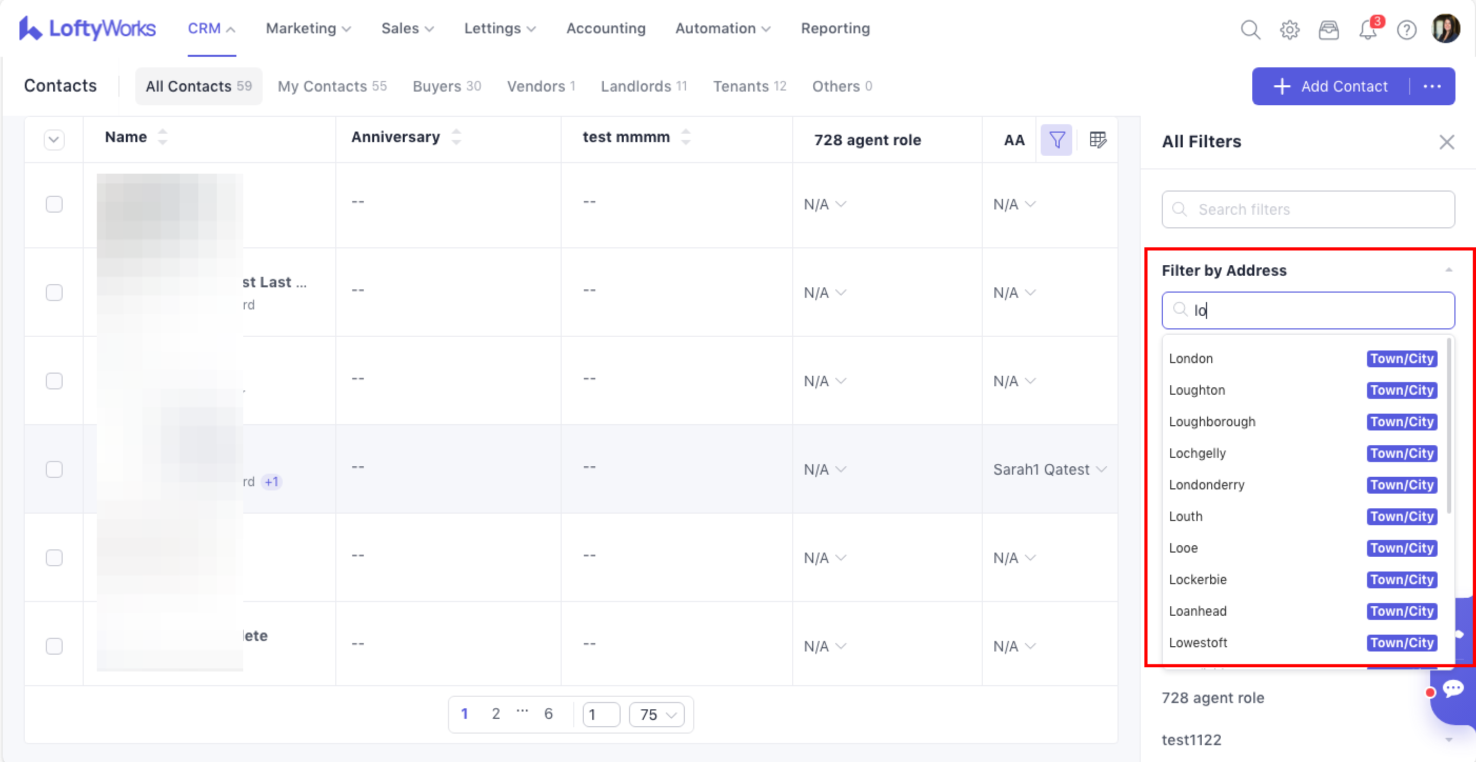
Task: Open notifications bell with 3 badge
Action: (x=1368, y=29)
